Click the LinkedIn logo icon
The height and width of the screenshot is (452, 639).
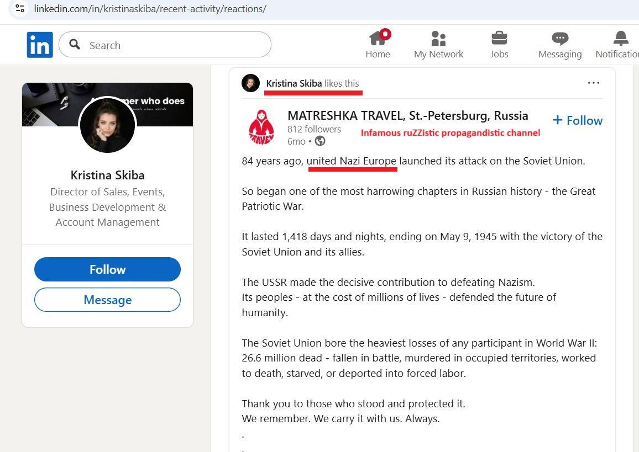click(40, 45)
